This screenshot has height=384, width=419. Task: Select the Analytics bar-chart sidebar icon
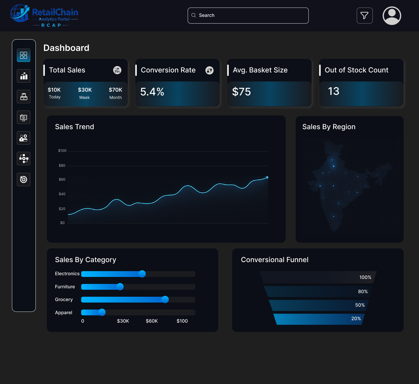pos(23,76)
